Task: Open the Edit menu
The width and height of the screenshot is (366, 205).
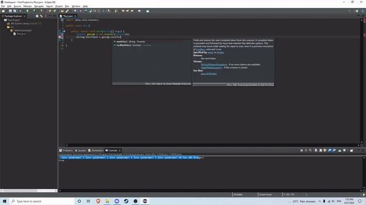Action: point(9,6)
